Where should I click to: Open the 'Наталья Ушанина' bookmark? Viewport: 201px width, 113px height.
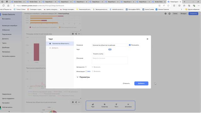[x=162, y=9]
